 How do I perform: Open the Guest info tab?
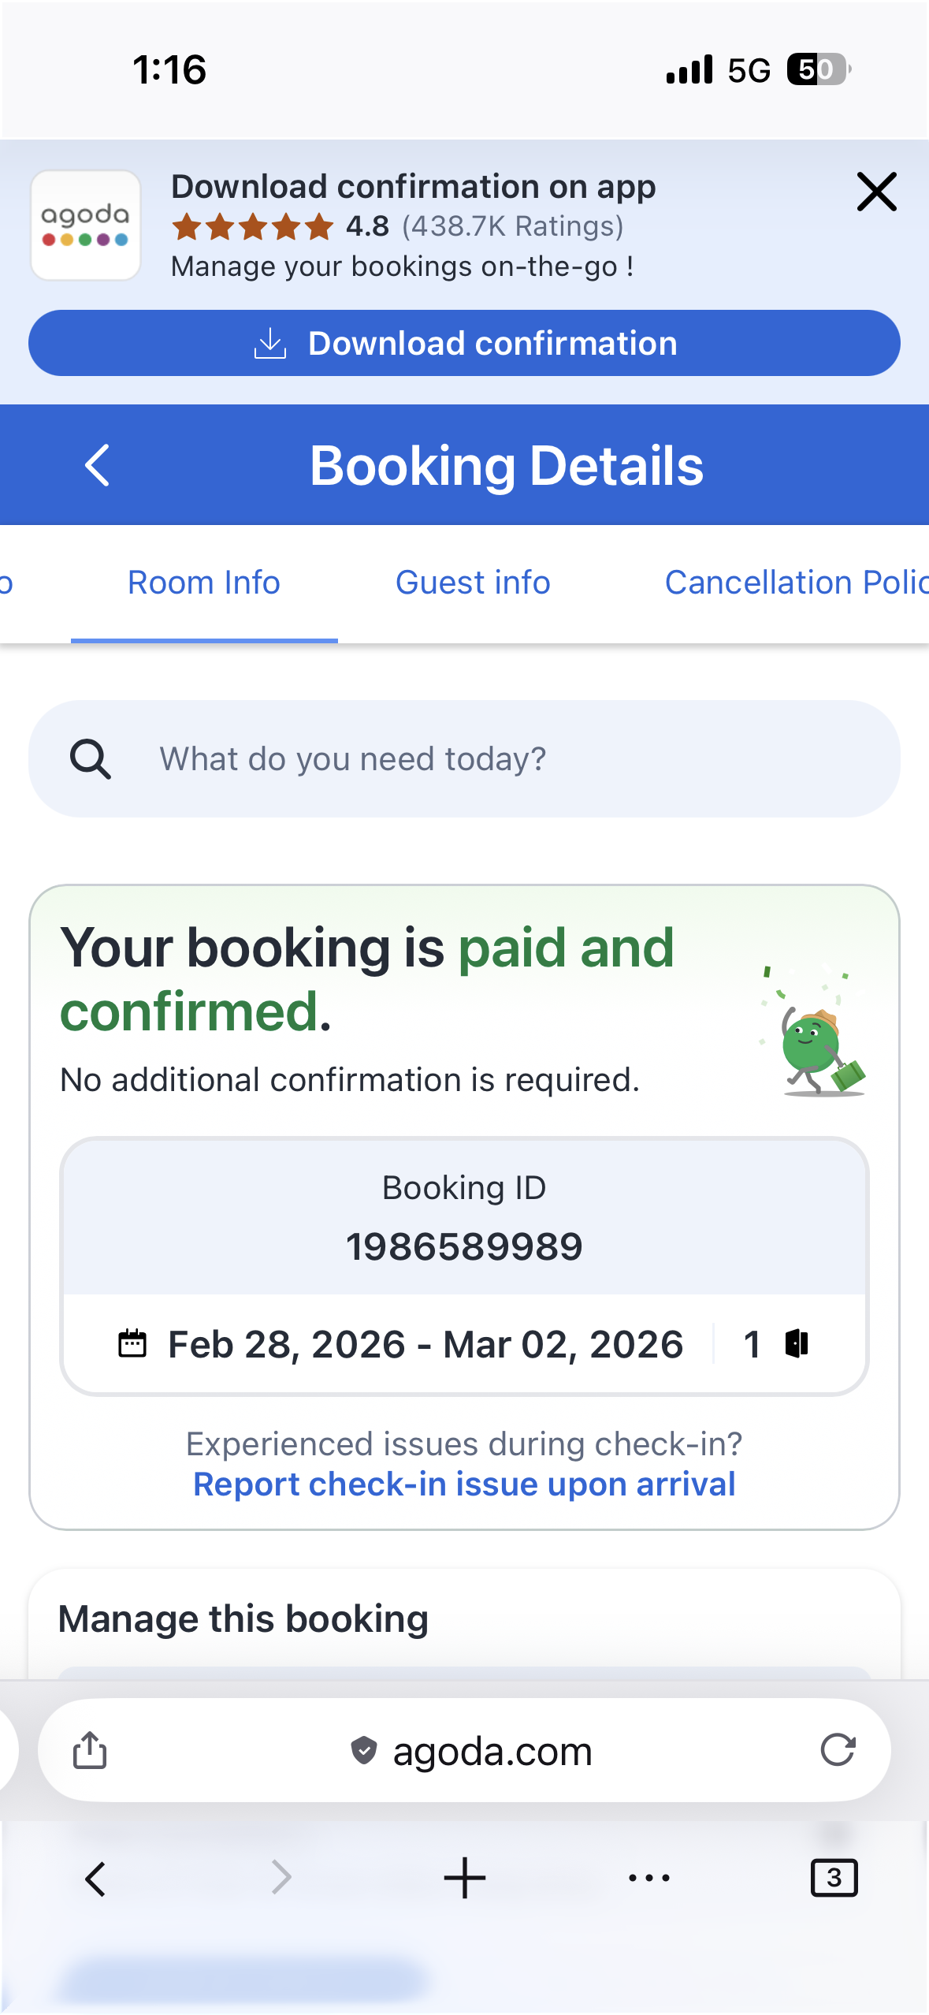[x=473, y=583]
